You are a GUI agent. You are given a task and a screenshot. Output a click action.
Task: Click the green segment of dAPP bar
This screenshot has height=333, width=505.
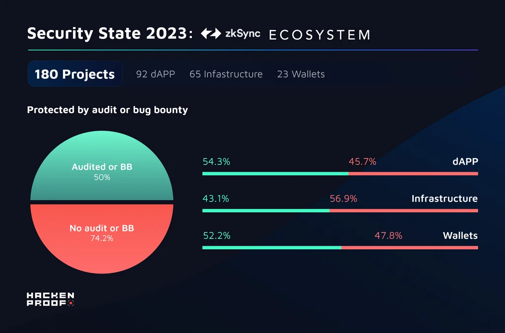275,174
